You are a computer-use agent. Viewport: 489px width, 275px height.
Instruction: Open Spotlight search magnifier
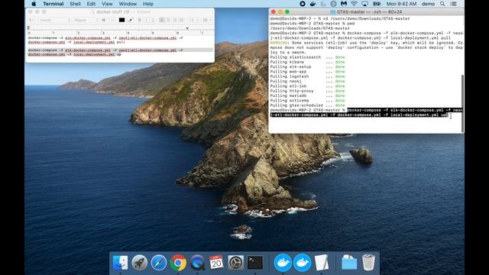point(442,4)
